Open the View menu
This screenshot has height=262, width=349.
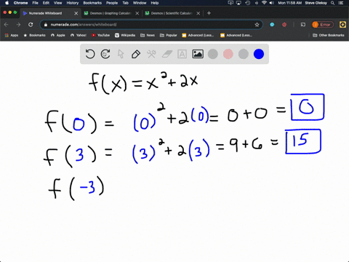pyautogui.click(x=57, y=3)
